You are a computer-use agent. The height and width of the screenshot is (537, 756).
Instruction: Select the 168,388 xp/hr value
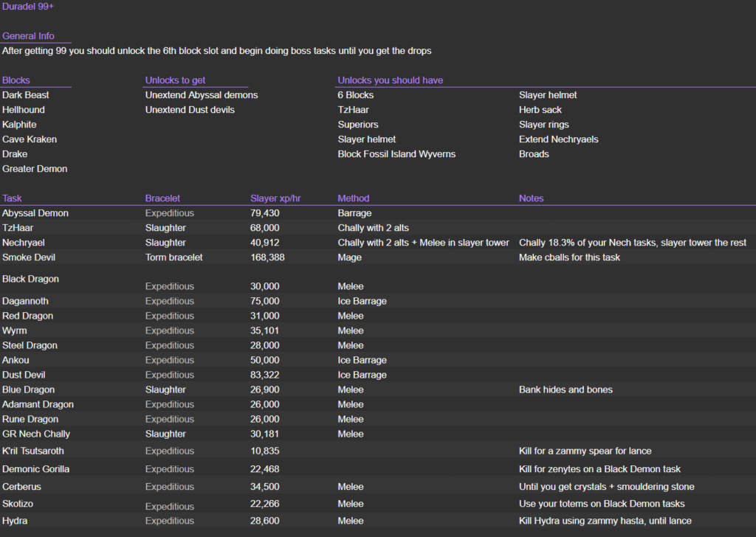(267, 257)
